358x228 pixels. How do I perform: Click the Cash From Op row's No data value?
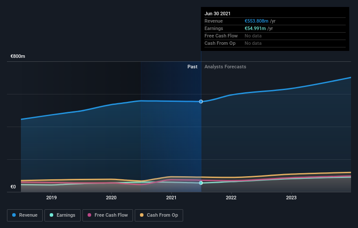pos(253,43)
